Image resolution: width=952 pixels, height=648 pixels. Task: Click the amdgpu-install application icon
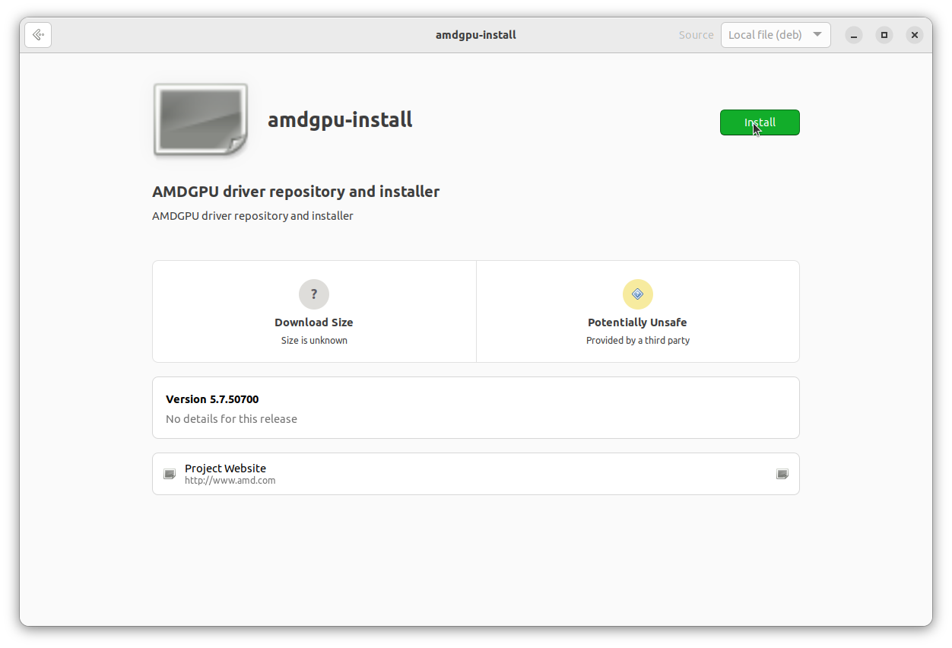200,120
